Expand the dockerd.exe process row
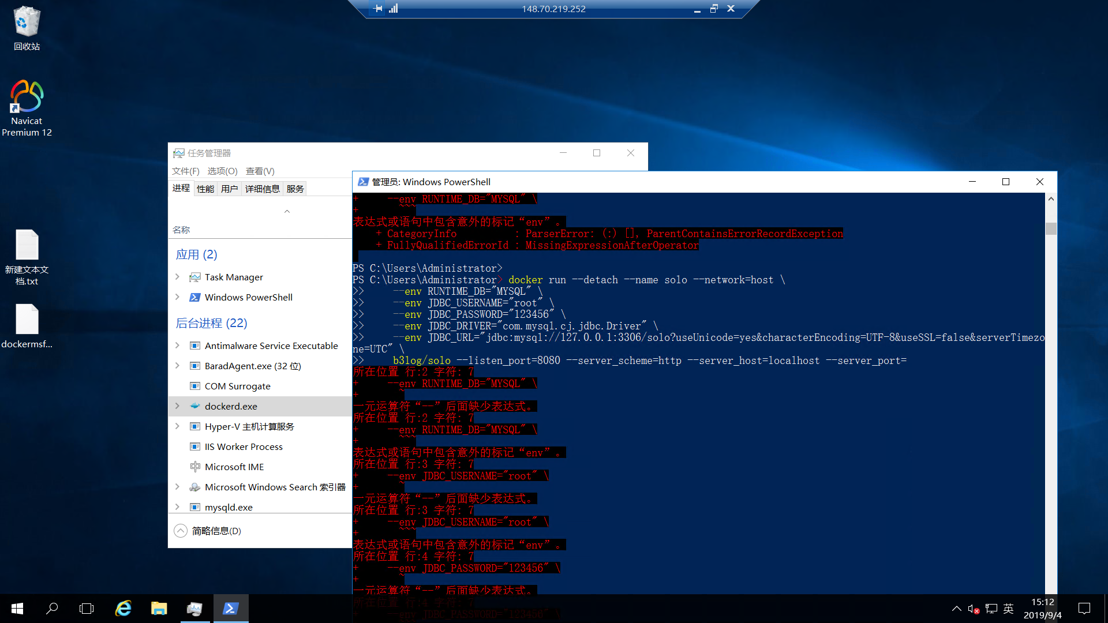Screen dimensions: 1108x623 (177, 406)
